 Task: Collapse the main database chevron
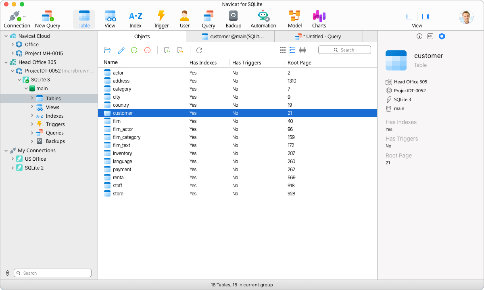pos(26,89)
